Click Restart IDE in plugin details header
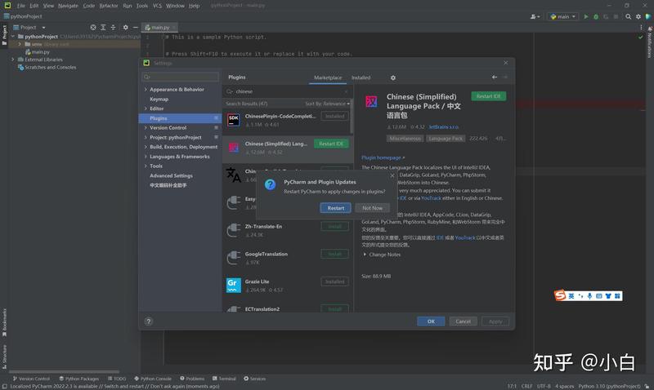This screenshot has width=654, height=390. pyautogui.click(x=488, y=96)
